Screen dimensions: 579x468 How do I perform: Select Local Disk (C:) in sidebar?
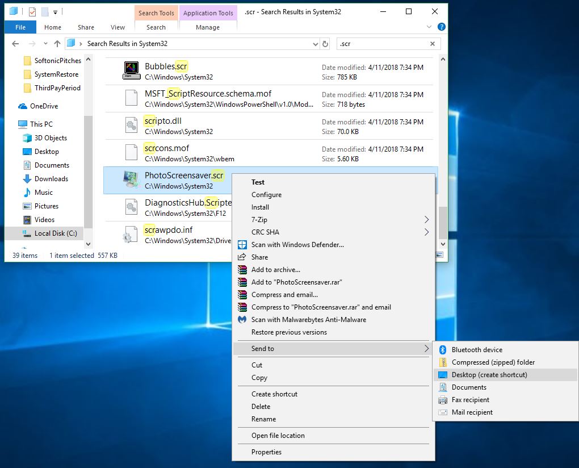point(55,233)
